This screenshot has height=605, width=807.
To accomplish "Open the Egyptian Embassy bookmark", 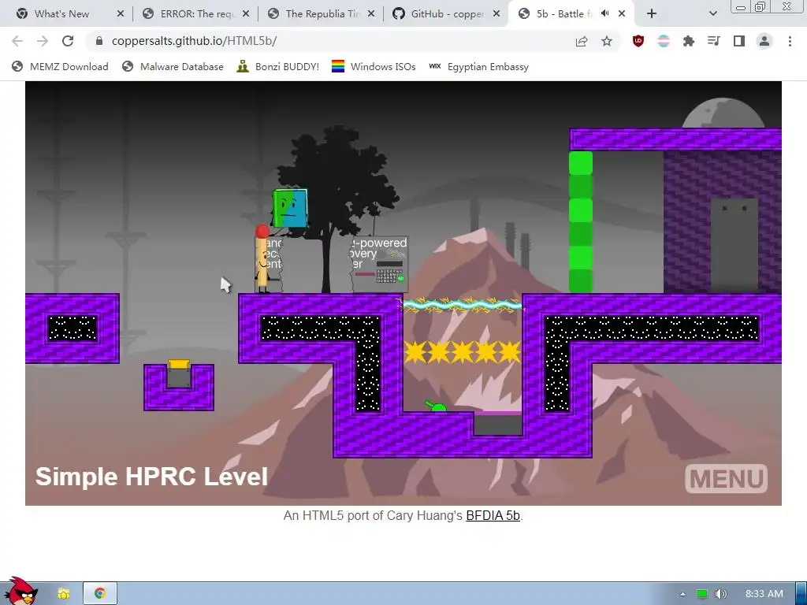I will (478, 66).
